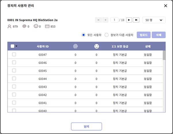Open the 50 행 rows-per-page dropdown
This screenshot has width=173, height=134.
pos(154,20)
